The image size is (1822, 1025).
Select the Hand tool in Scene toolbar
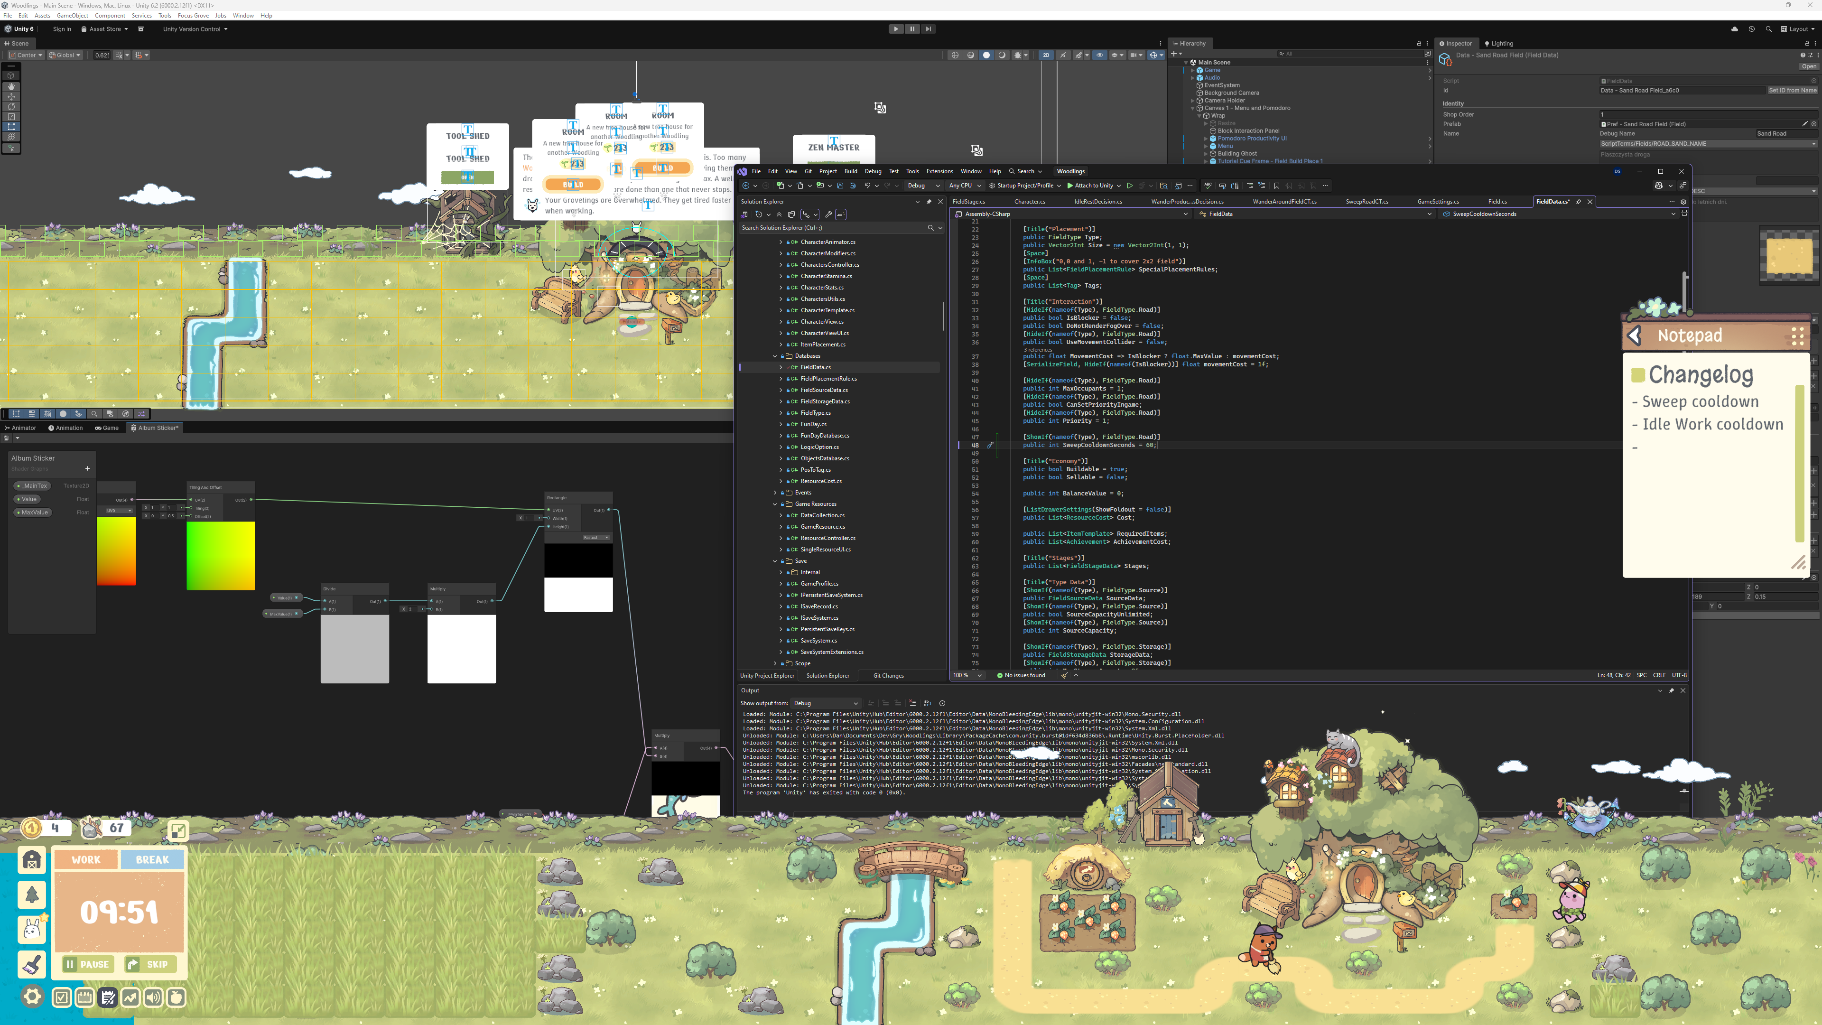[x=11, y=86]
